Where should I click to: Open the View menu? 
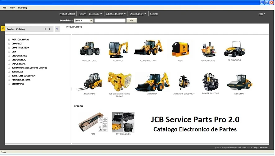[x=12, y=8]
